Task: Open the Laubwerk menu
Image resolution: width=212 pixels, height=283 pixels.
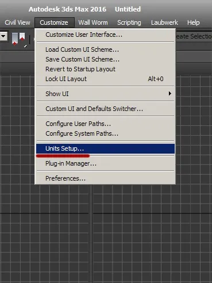Action: (x=164, y=22)
